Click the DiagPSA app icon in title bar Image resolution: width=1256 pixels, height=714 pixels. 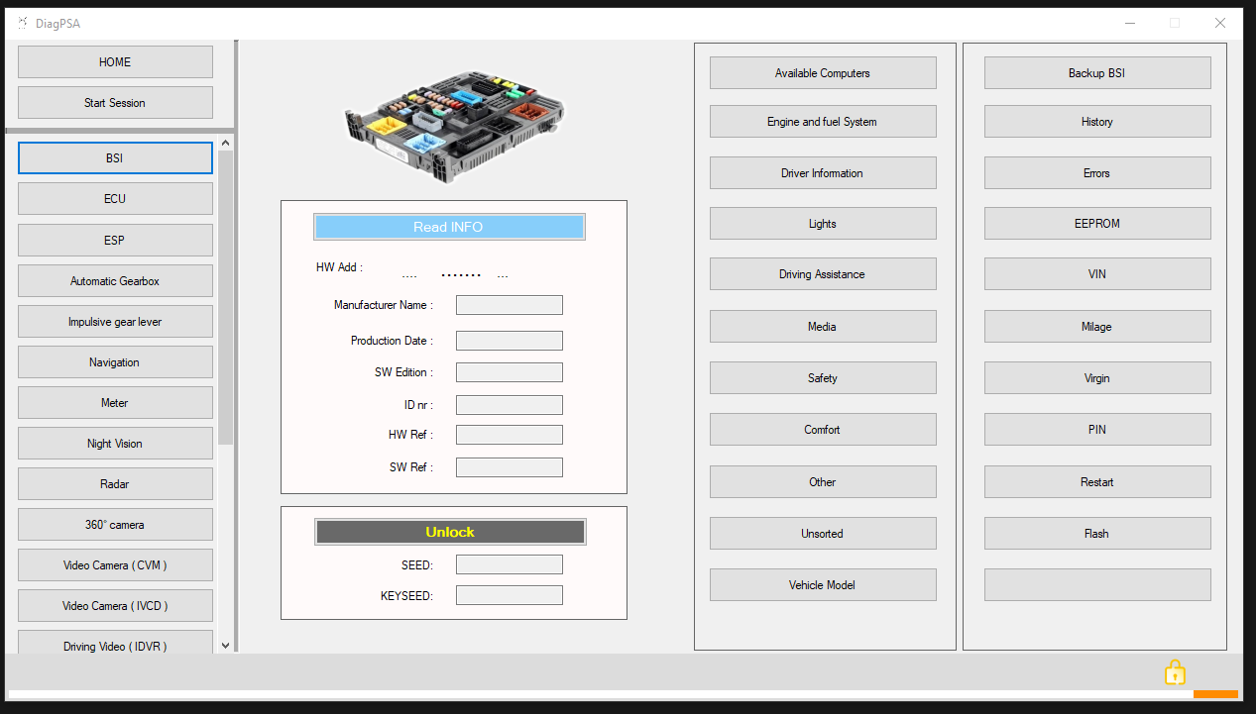[23, 23]
